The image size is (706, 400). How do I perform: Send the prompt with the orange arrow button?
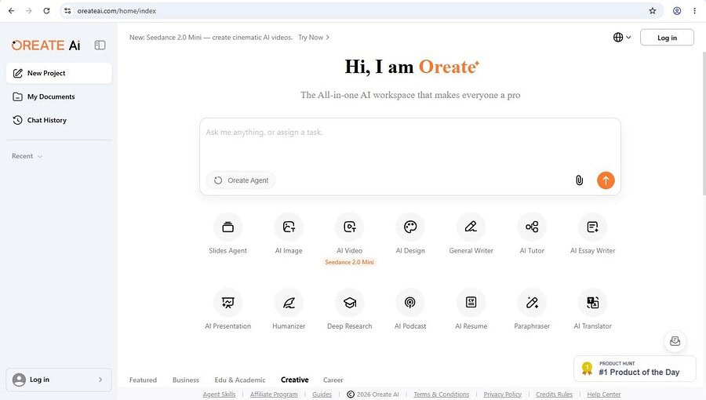[x=606, y=180]
